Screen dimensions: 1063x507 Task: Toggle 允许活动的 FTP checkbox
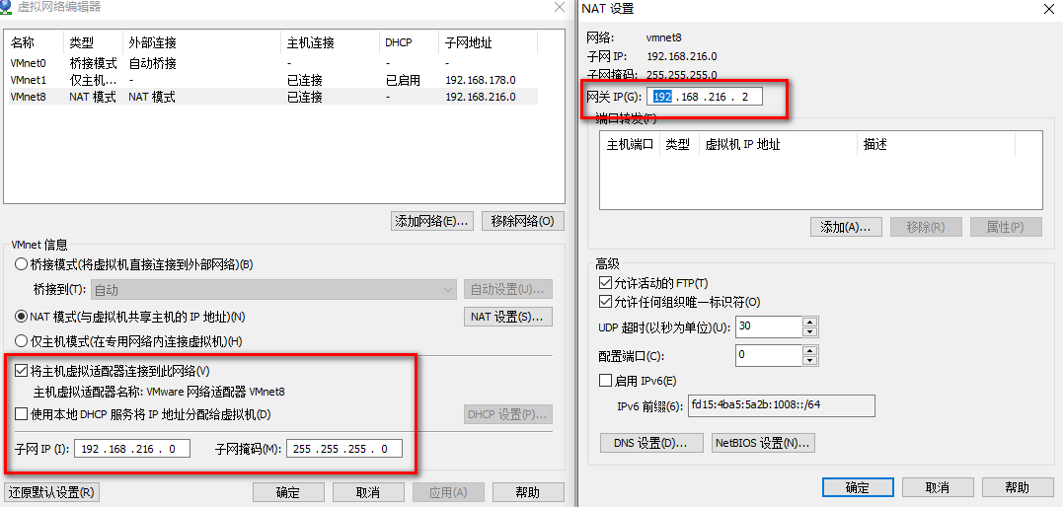tap(606, 283)
